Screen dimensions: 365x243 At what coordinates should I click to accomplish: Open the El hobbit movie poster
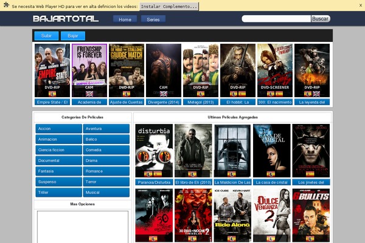click(238, 70)
